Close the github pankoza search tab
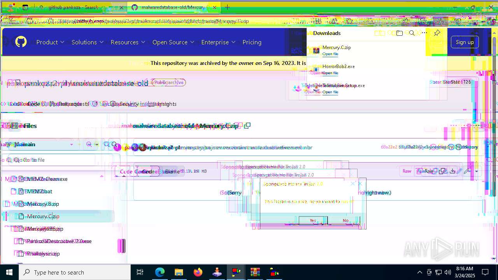 [121, 7]
